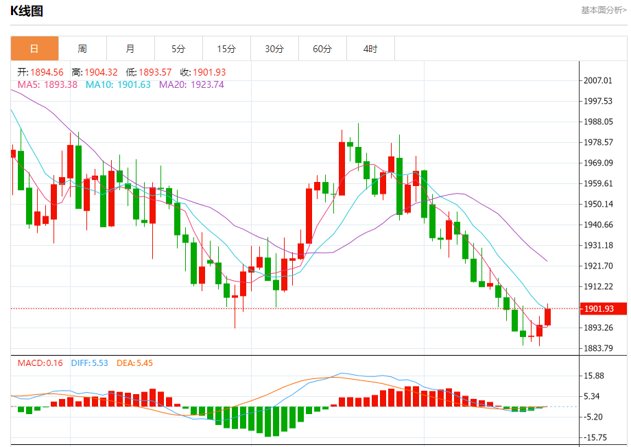
Task: Click the 开: 1894.56 open value
Action: pyautogui.click(x=40, y=72)
